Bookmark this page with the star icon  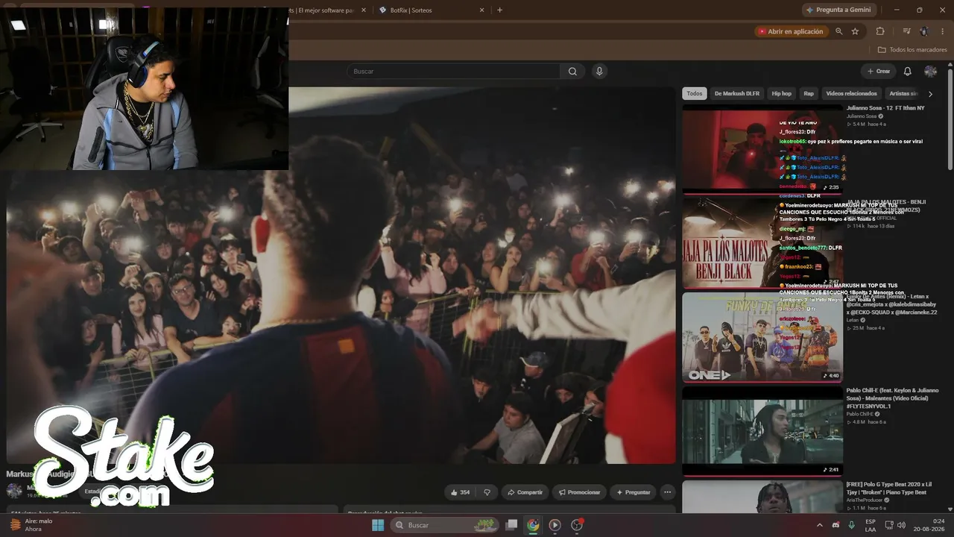tap(855, 31)
